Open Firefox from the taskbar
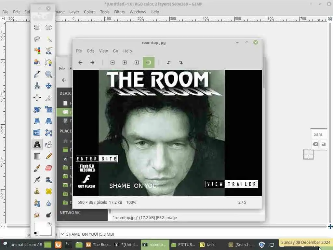 [x=58, y=245]
